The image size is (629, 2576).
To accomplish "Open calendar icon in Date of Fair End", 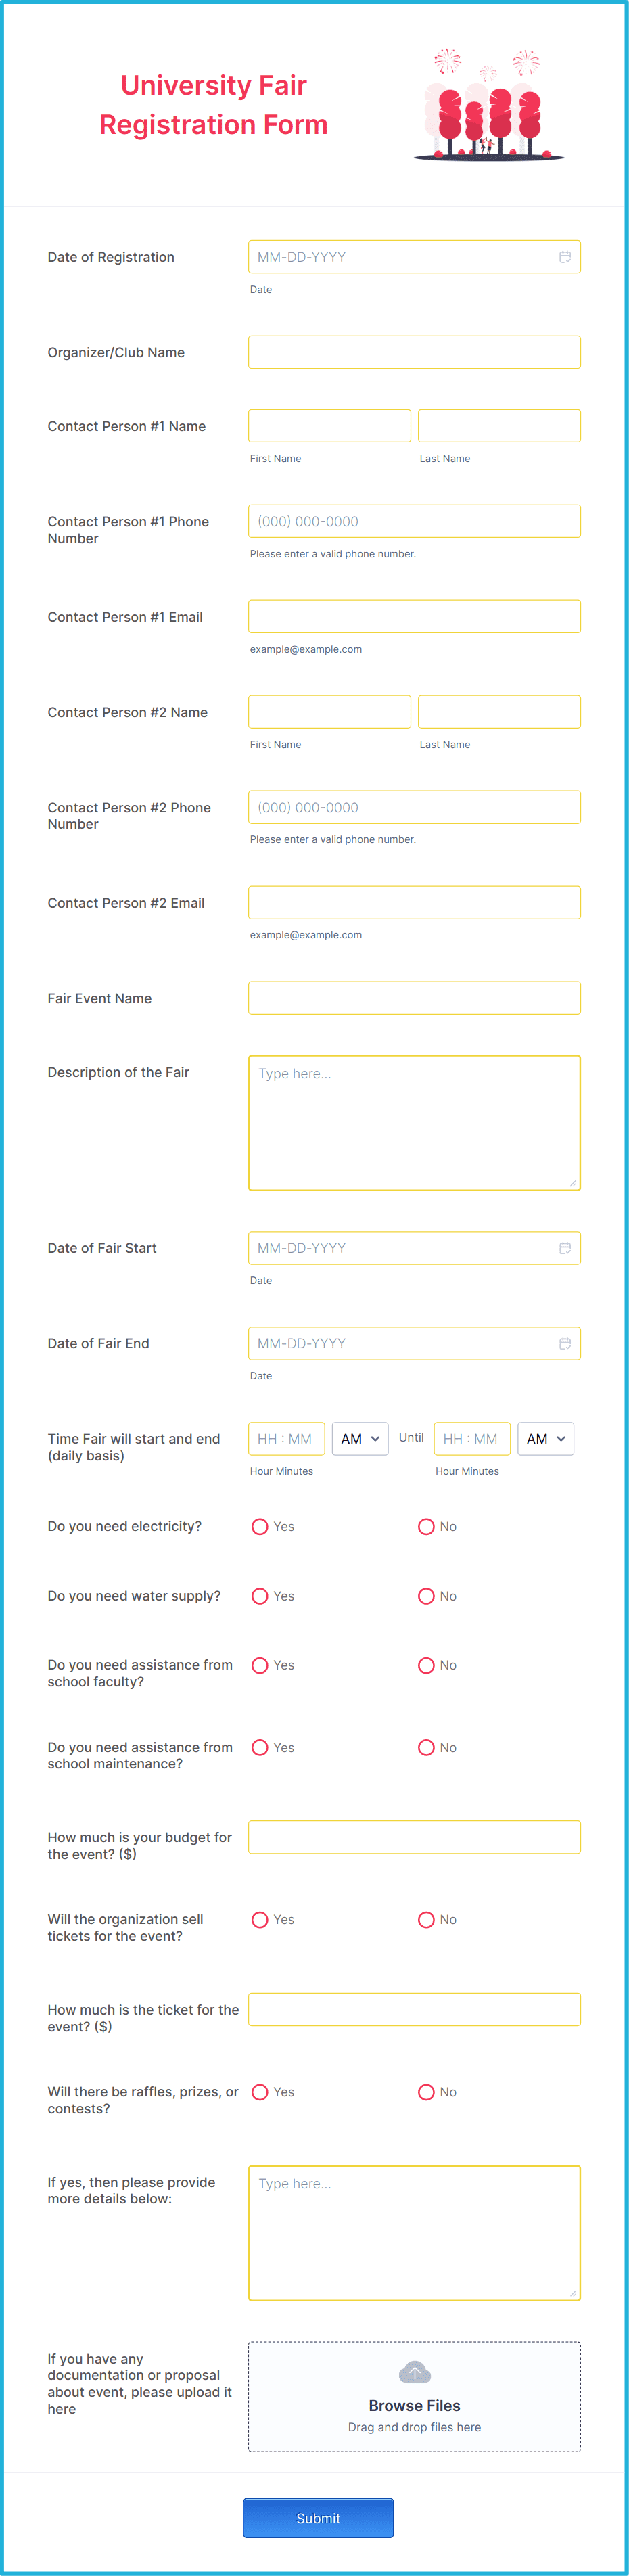I will pyautogui.click(x=564, y=1343).
